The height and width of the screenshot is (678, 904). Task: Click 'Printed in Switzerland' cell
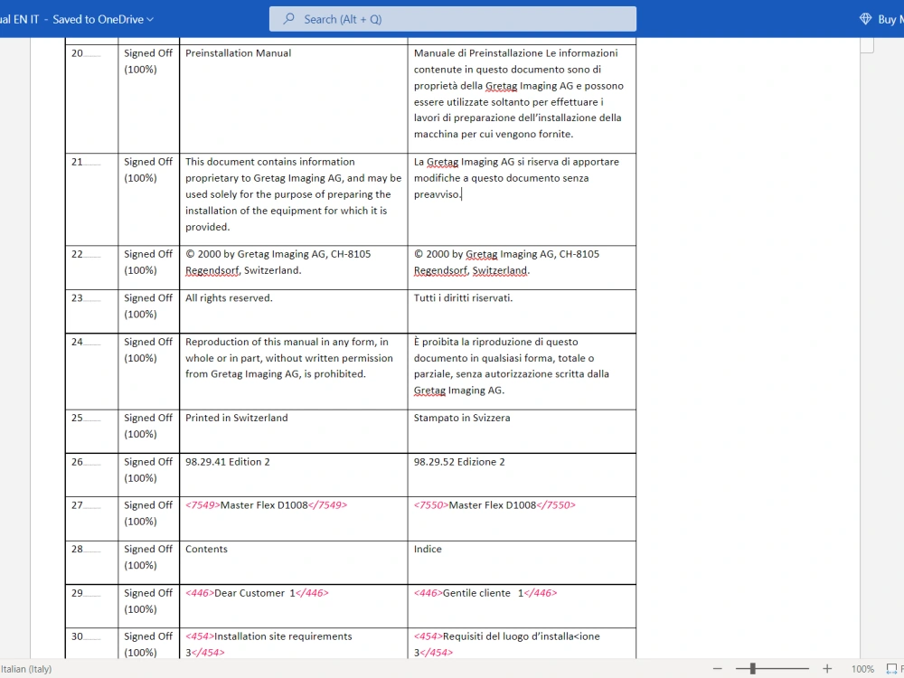[x=294, y=431]
